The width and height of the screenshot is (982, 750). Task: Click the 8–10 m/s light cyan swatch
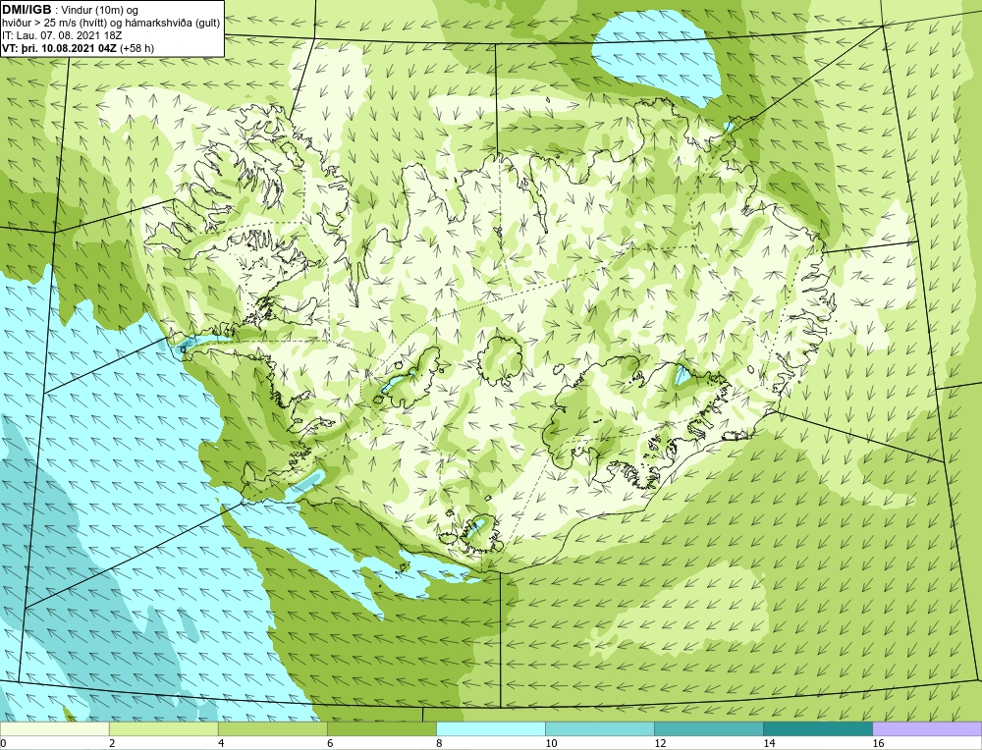tap(490, 728)
